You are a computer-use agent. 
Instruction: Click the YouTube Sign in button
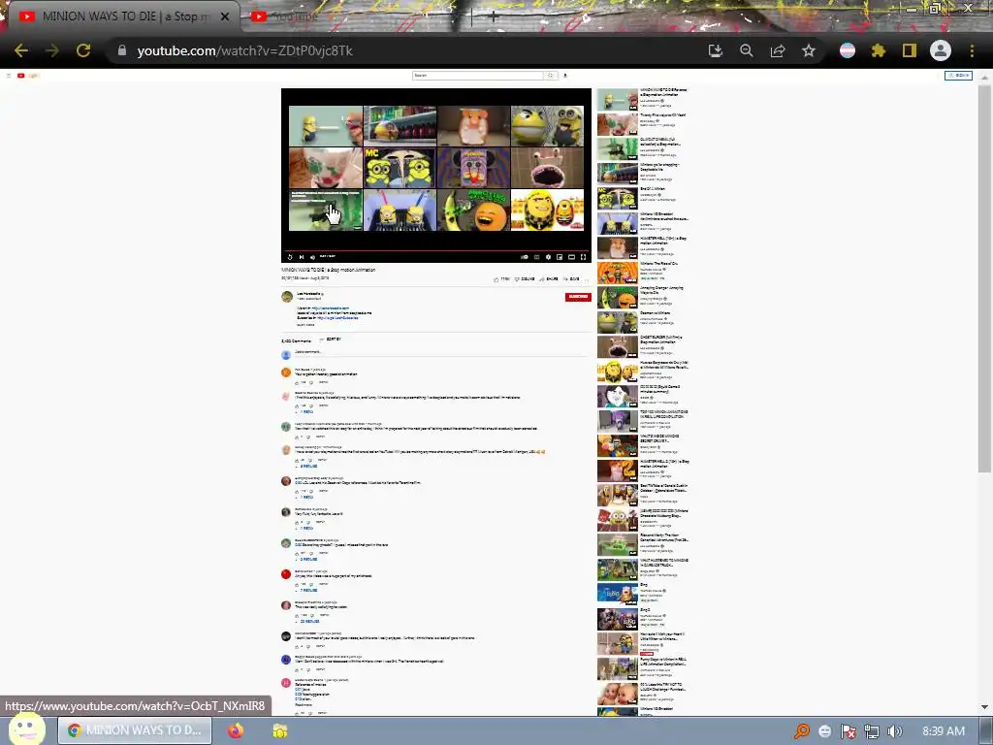coord(958,76)
